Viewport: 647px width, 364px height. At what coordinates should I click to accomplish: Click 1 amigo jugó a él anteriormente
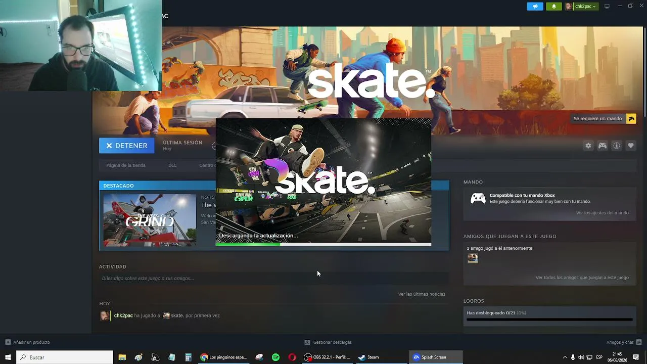pos(499,248)
